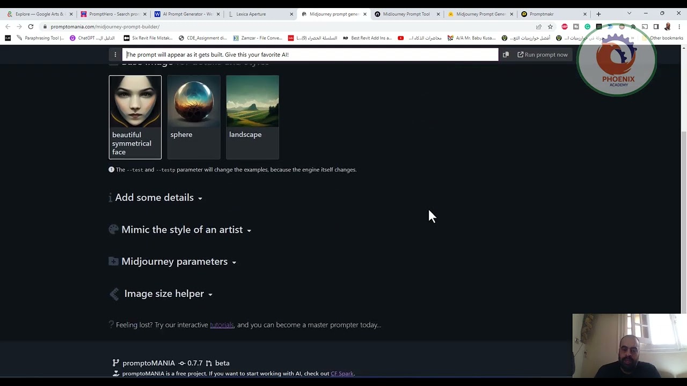Click the browser reload icon

[31, 27]
